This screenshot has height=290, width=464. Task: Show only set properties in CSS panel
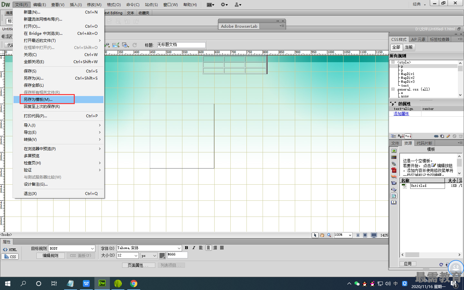[x=408, y=136]
